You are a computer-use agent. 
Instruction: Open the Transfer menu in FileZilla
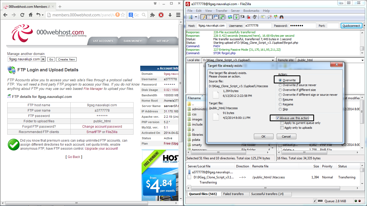(x=221, y=11)
